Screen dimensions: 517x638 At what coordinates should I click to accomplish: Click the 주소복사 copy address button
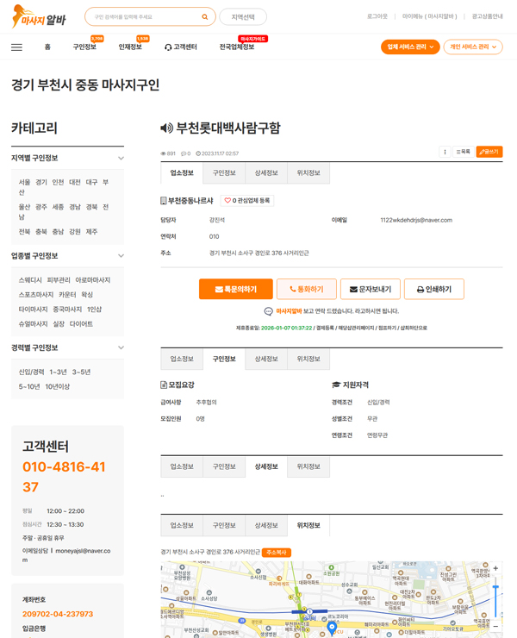pyautogui.click(x=277, y=553)
